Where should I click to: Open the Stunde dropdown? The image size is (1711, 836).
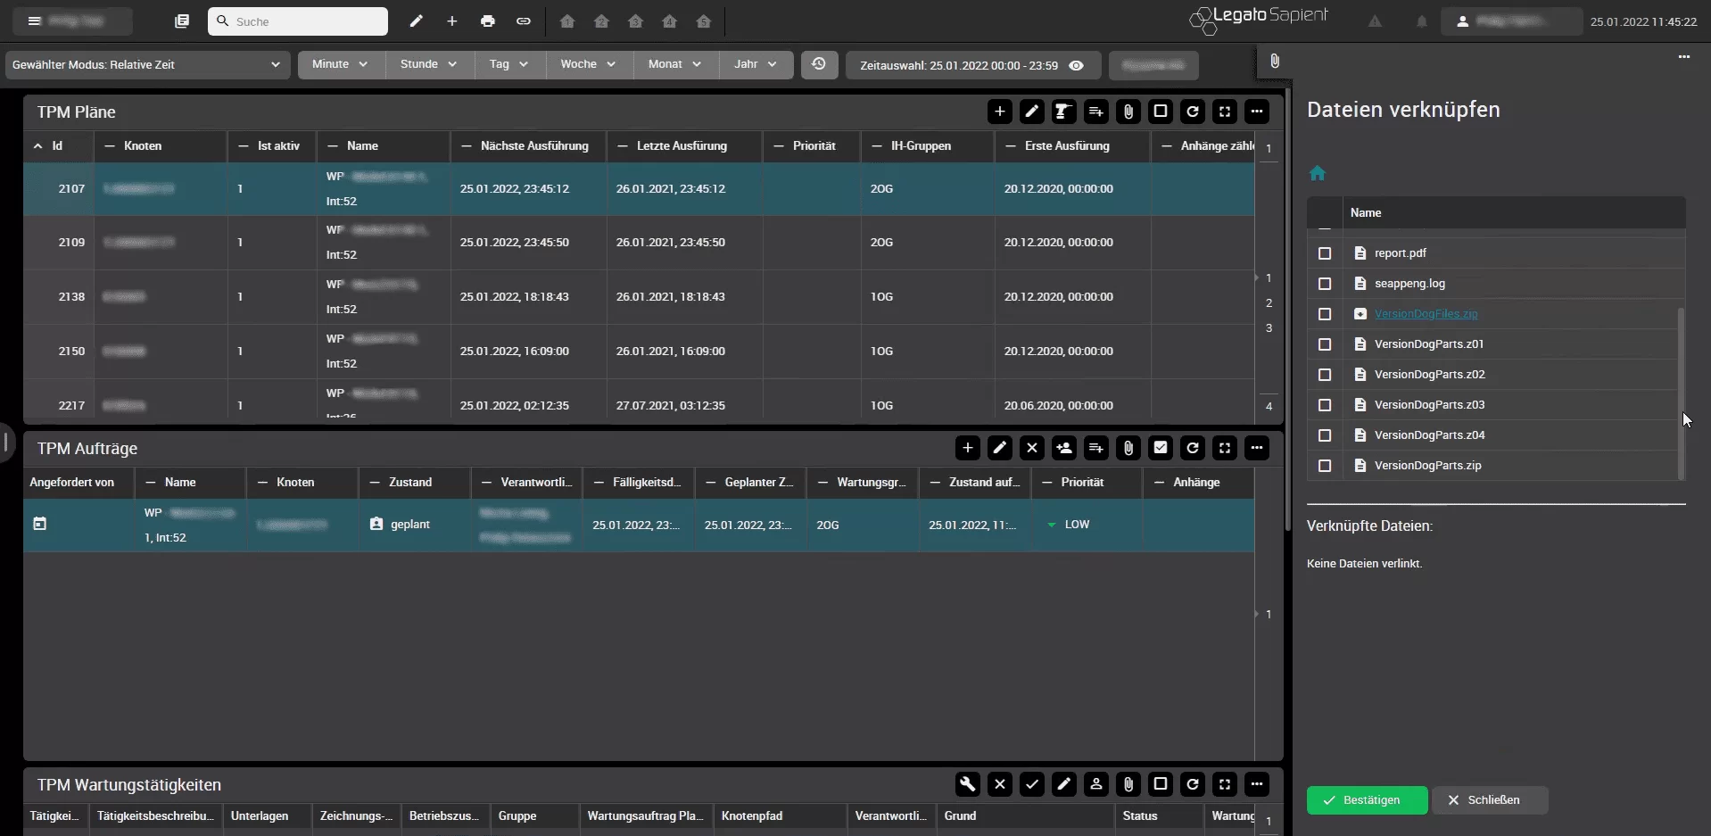pyautogui.click(x=428, y=64)
